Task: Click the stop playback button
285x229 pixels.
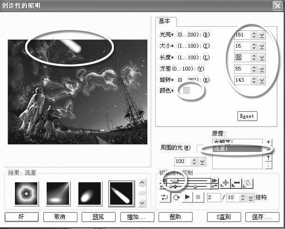Action: pyautogui.click(x=198, y=197)
